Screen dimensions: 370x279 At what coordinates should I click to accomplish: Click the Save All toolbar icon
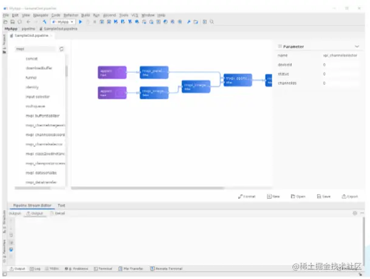(x=13, y=22)
